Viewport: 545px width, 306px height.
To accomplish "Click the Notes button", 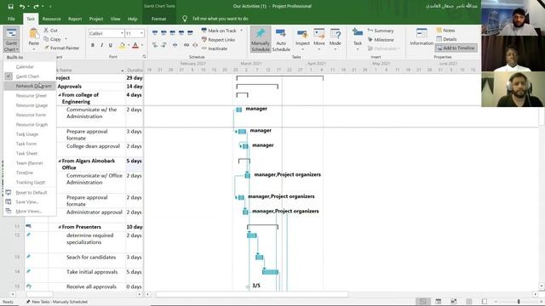I will [x=445, y=31].
